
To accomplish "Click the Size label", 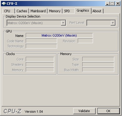I will click(76, 59).
